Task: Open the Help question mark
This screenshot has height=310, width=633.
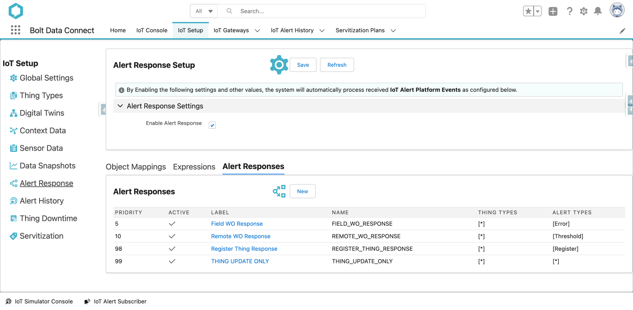Action: click(x=570, y=11)
